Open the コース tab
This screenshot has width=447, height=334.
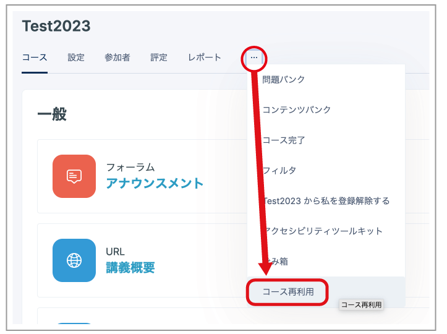pos(35,58)
